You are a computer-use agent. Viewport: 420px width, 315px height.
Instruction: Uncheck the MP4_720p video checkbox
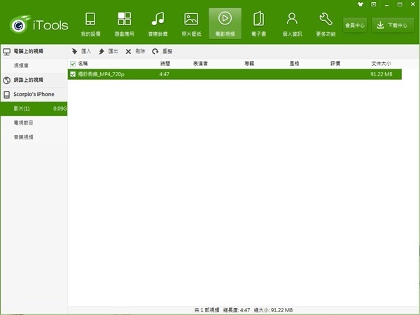point(73,74)
